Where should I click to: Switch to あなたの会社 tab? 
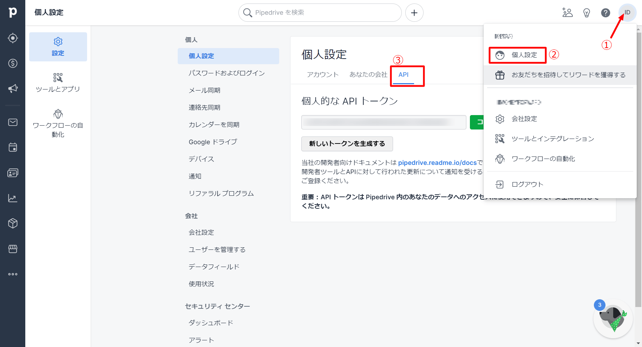pyautogui.click(x=368, y=75)
